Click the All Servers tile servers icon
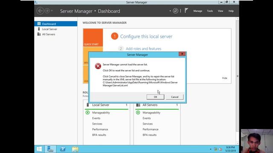Screen dimensions: 273x153 [x=138, y=105]
